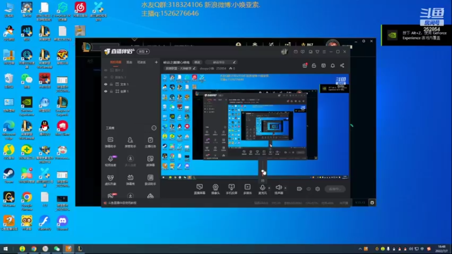Open the 弹幕助手 tool in the toolbox

click(x=110, y=142)
